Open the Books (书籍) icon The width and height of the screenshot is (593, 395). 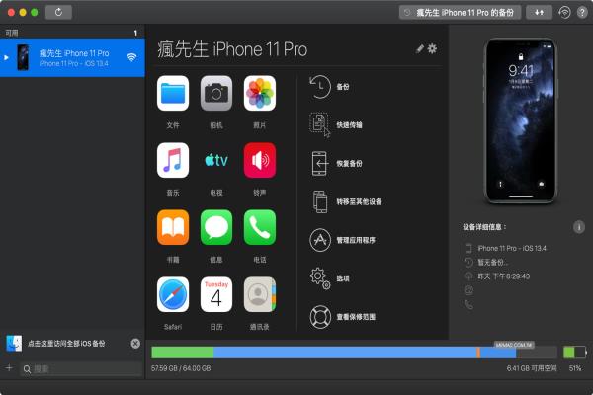coord(173,227)
